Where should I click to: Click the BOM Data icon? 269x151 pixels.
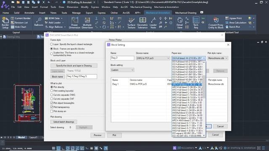[46, 18]
